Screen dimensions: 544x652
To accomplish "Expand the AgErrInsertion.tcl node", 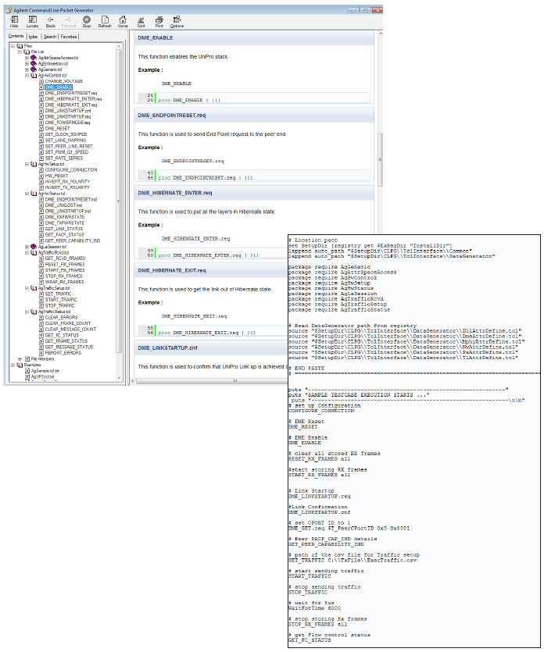I will [x=27, y=63].
